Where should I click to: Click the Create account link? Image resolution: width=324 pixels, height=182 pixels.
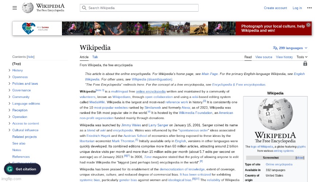click(x=275, y=8)
